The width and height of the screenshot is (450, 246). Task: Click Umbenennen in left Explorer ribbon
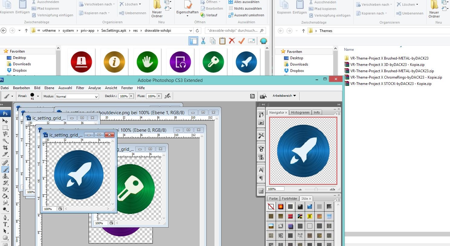133,13
